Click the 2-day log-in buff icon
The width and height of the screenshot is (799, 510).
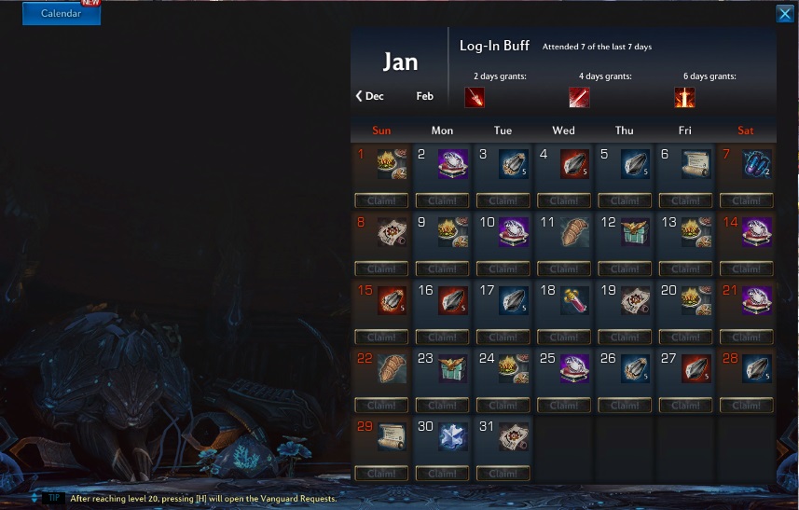(475, 97)
